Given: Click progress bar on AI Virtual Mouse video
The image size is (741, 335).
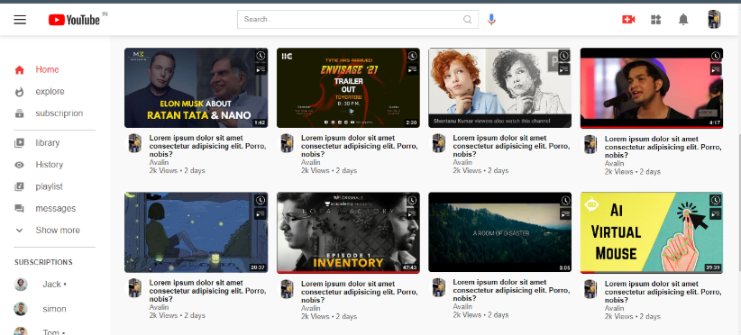Looking at the screenshot, I should pos(652,272).
